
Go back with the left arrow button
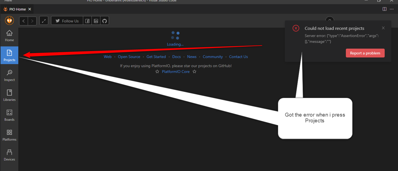tap(24, 21)
